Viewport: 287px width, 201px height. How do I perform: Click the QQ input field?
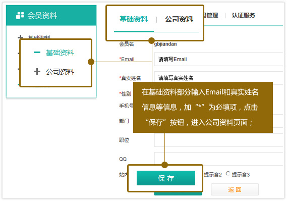click(x=218, y=159)
